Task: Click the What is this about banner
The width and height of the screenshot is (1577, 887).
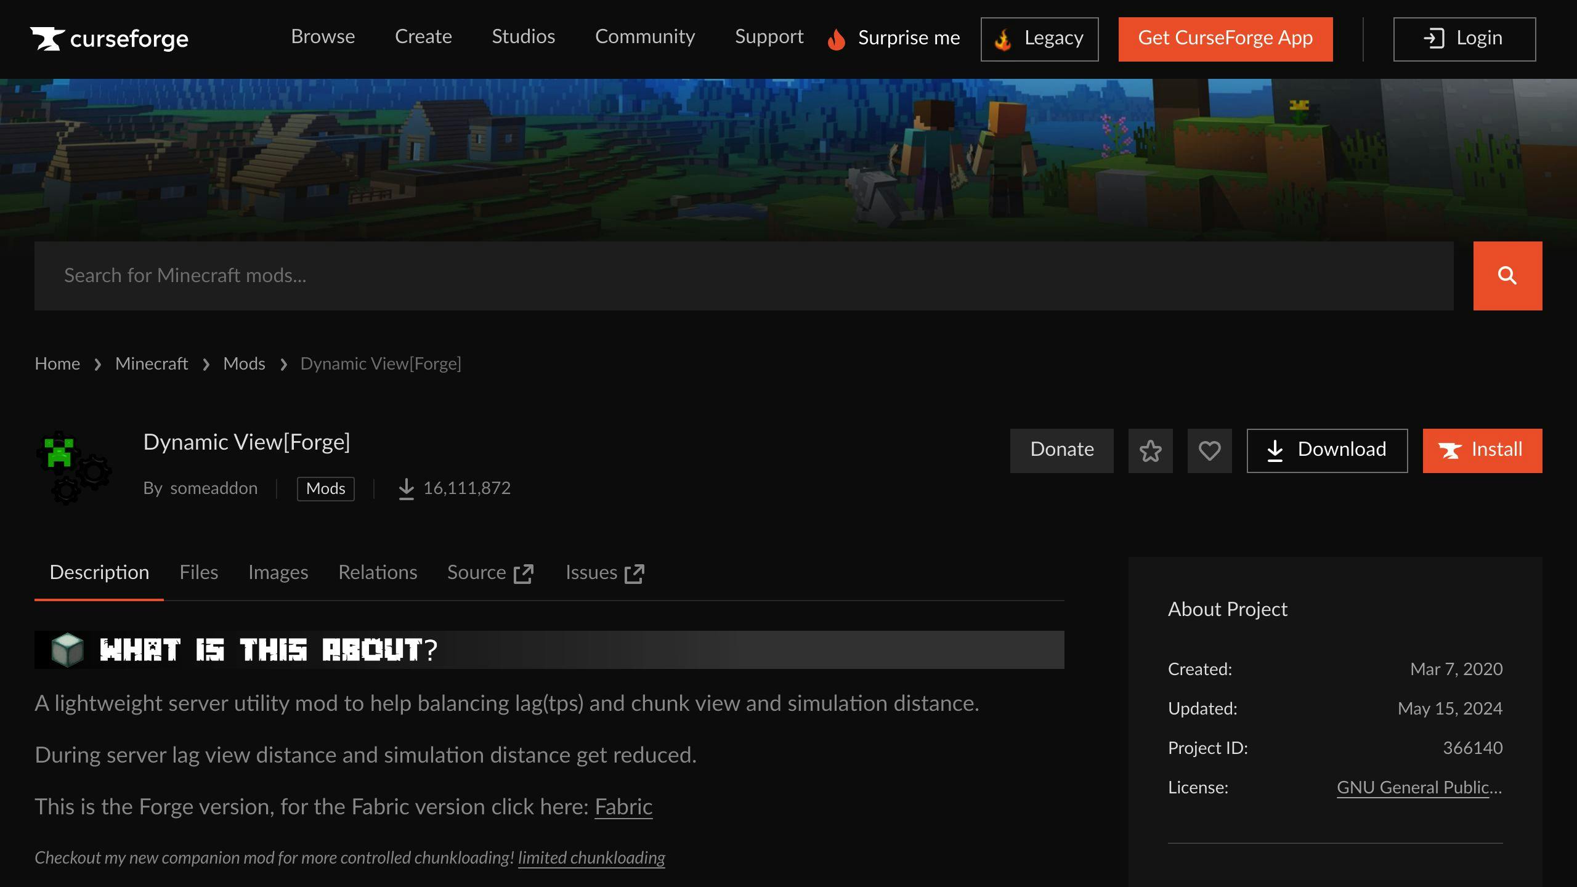Action: [549, 649]
